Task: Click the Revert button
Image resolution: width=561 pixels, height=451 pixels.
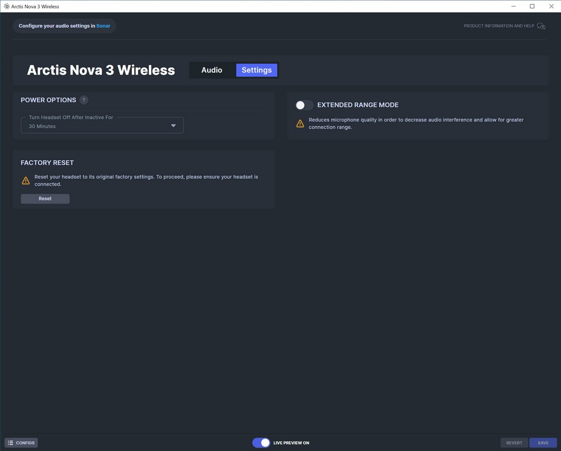Action: (x=514, y=443)
